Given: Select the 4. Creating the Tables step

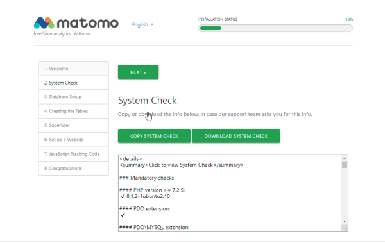Looking at the screenshot, I should [73, 111].
